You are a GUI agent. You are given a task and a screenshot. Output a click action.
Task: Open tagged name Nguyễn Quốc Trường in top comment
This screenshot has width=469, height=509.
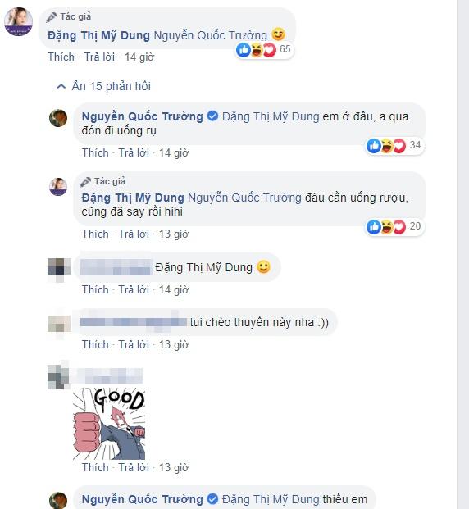[210, 35]
